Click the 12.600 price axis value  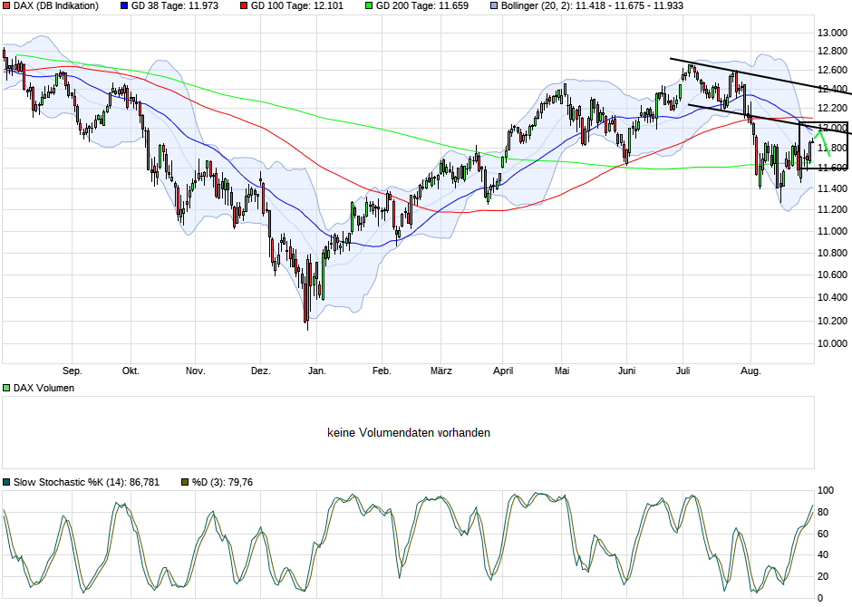click(x=832, y=70)
